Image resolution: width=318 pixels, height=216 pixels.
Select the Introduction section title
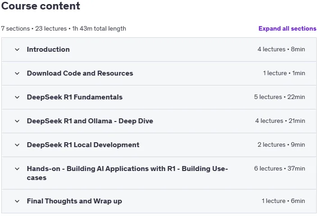(x=48, y=49)
